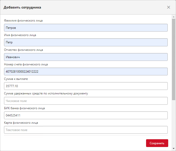
Task: Click the Имя физического лица label
Action: click(20, 35)
